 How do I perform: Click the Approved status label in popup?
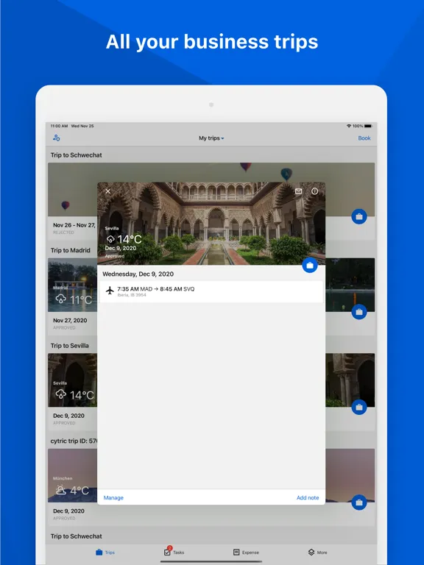[x=115, y=256]
